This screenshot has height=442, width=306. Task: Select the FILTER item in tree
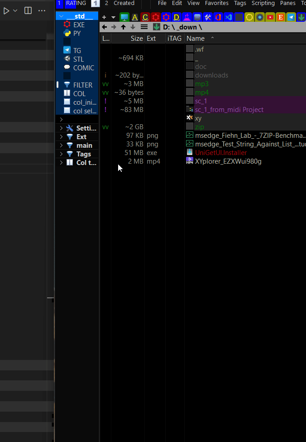point(82,85)
